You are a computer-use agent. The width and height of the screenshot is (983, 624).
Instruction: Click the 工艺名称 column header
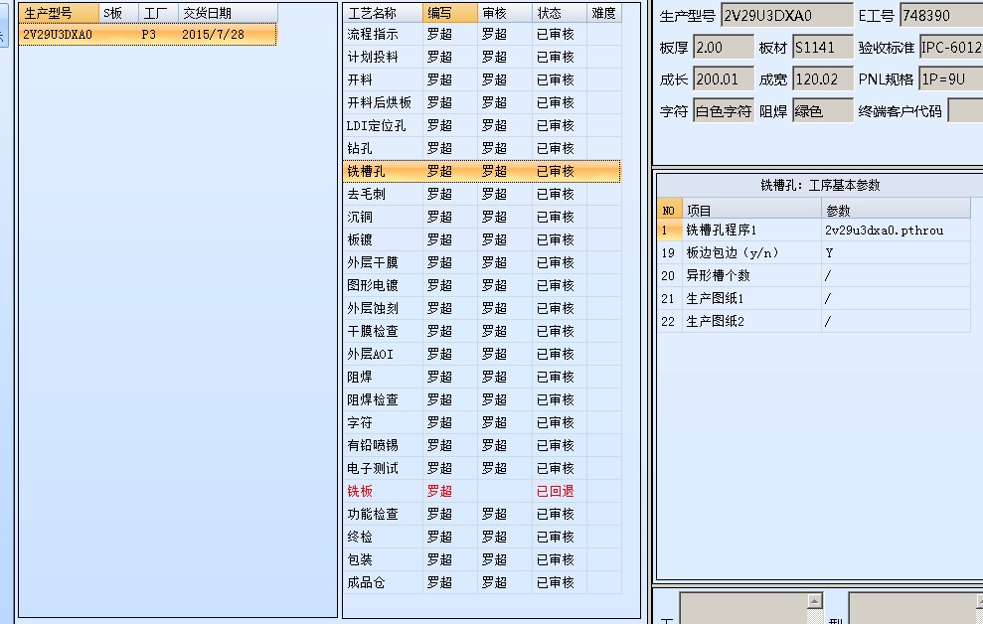(x=383, y=13)
